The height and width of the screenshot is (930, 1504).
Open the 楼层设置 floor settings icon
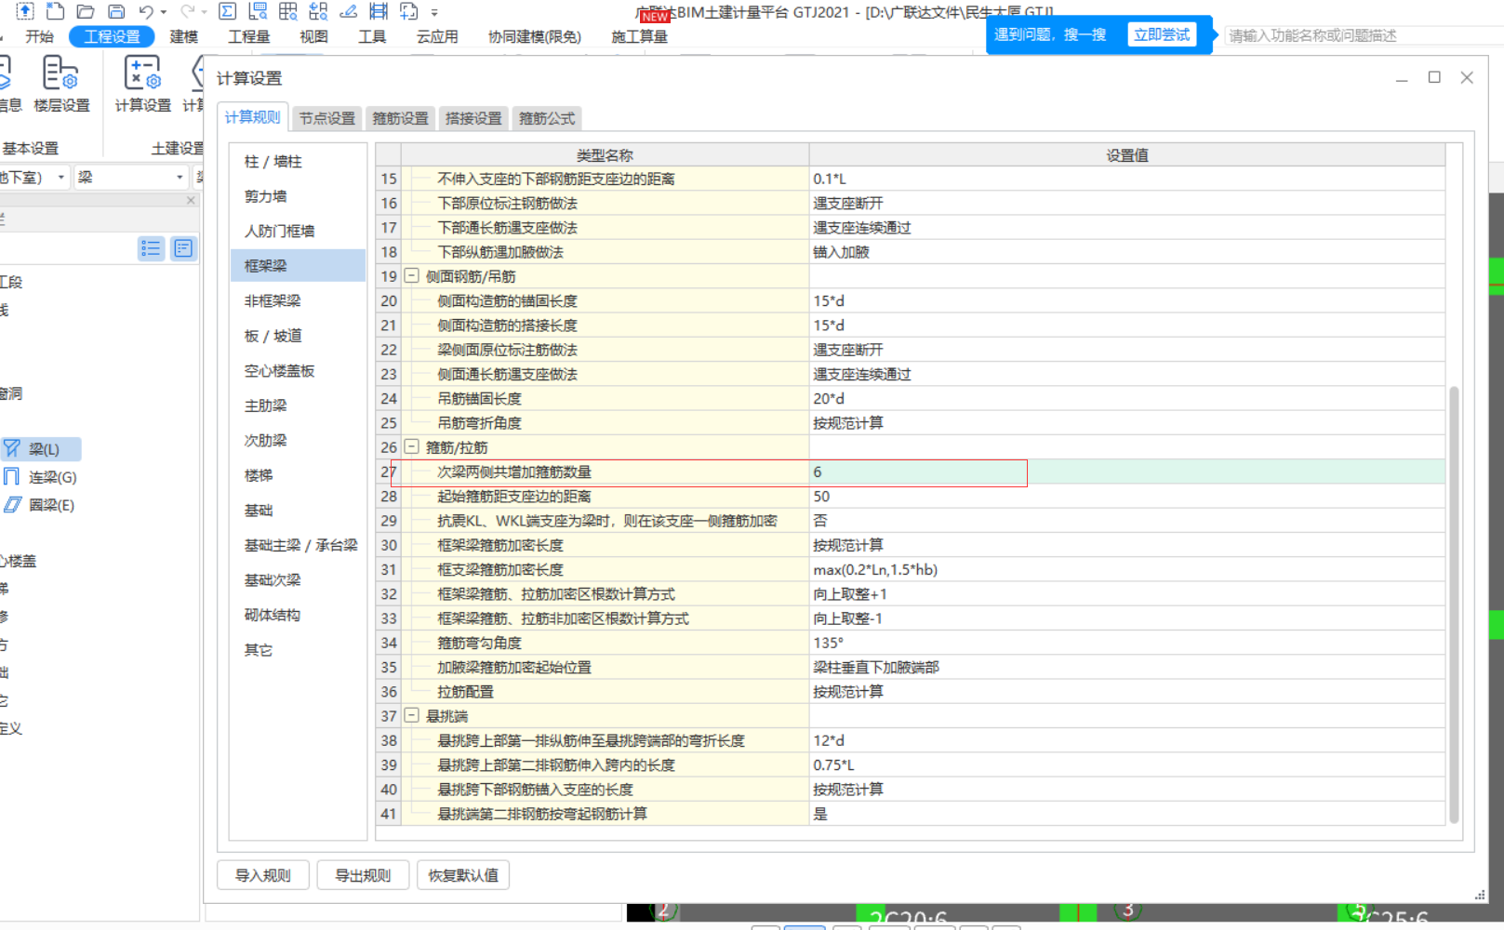pos(61,84)
